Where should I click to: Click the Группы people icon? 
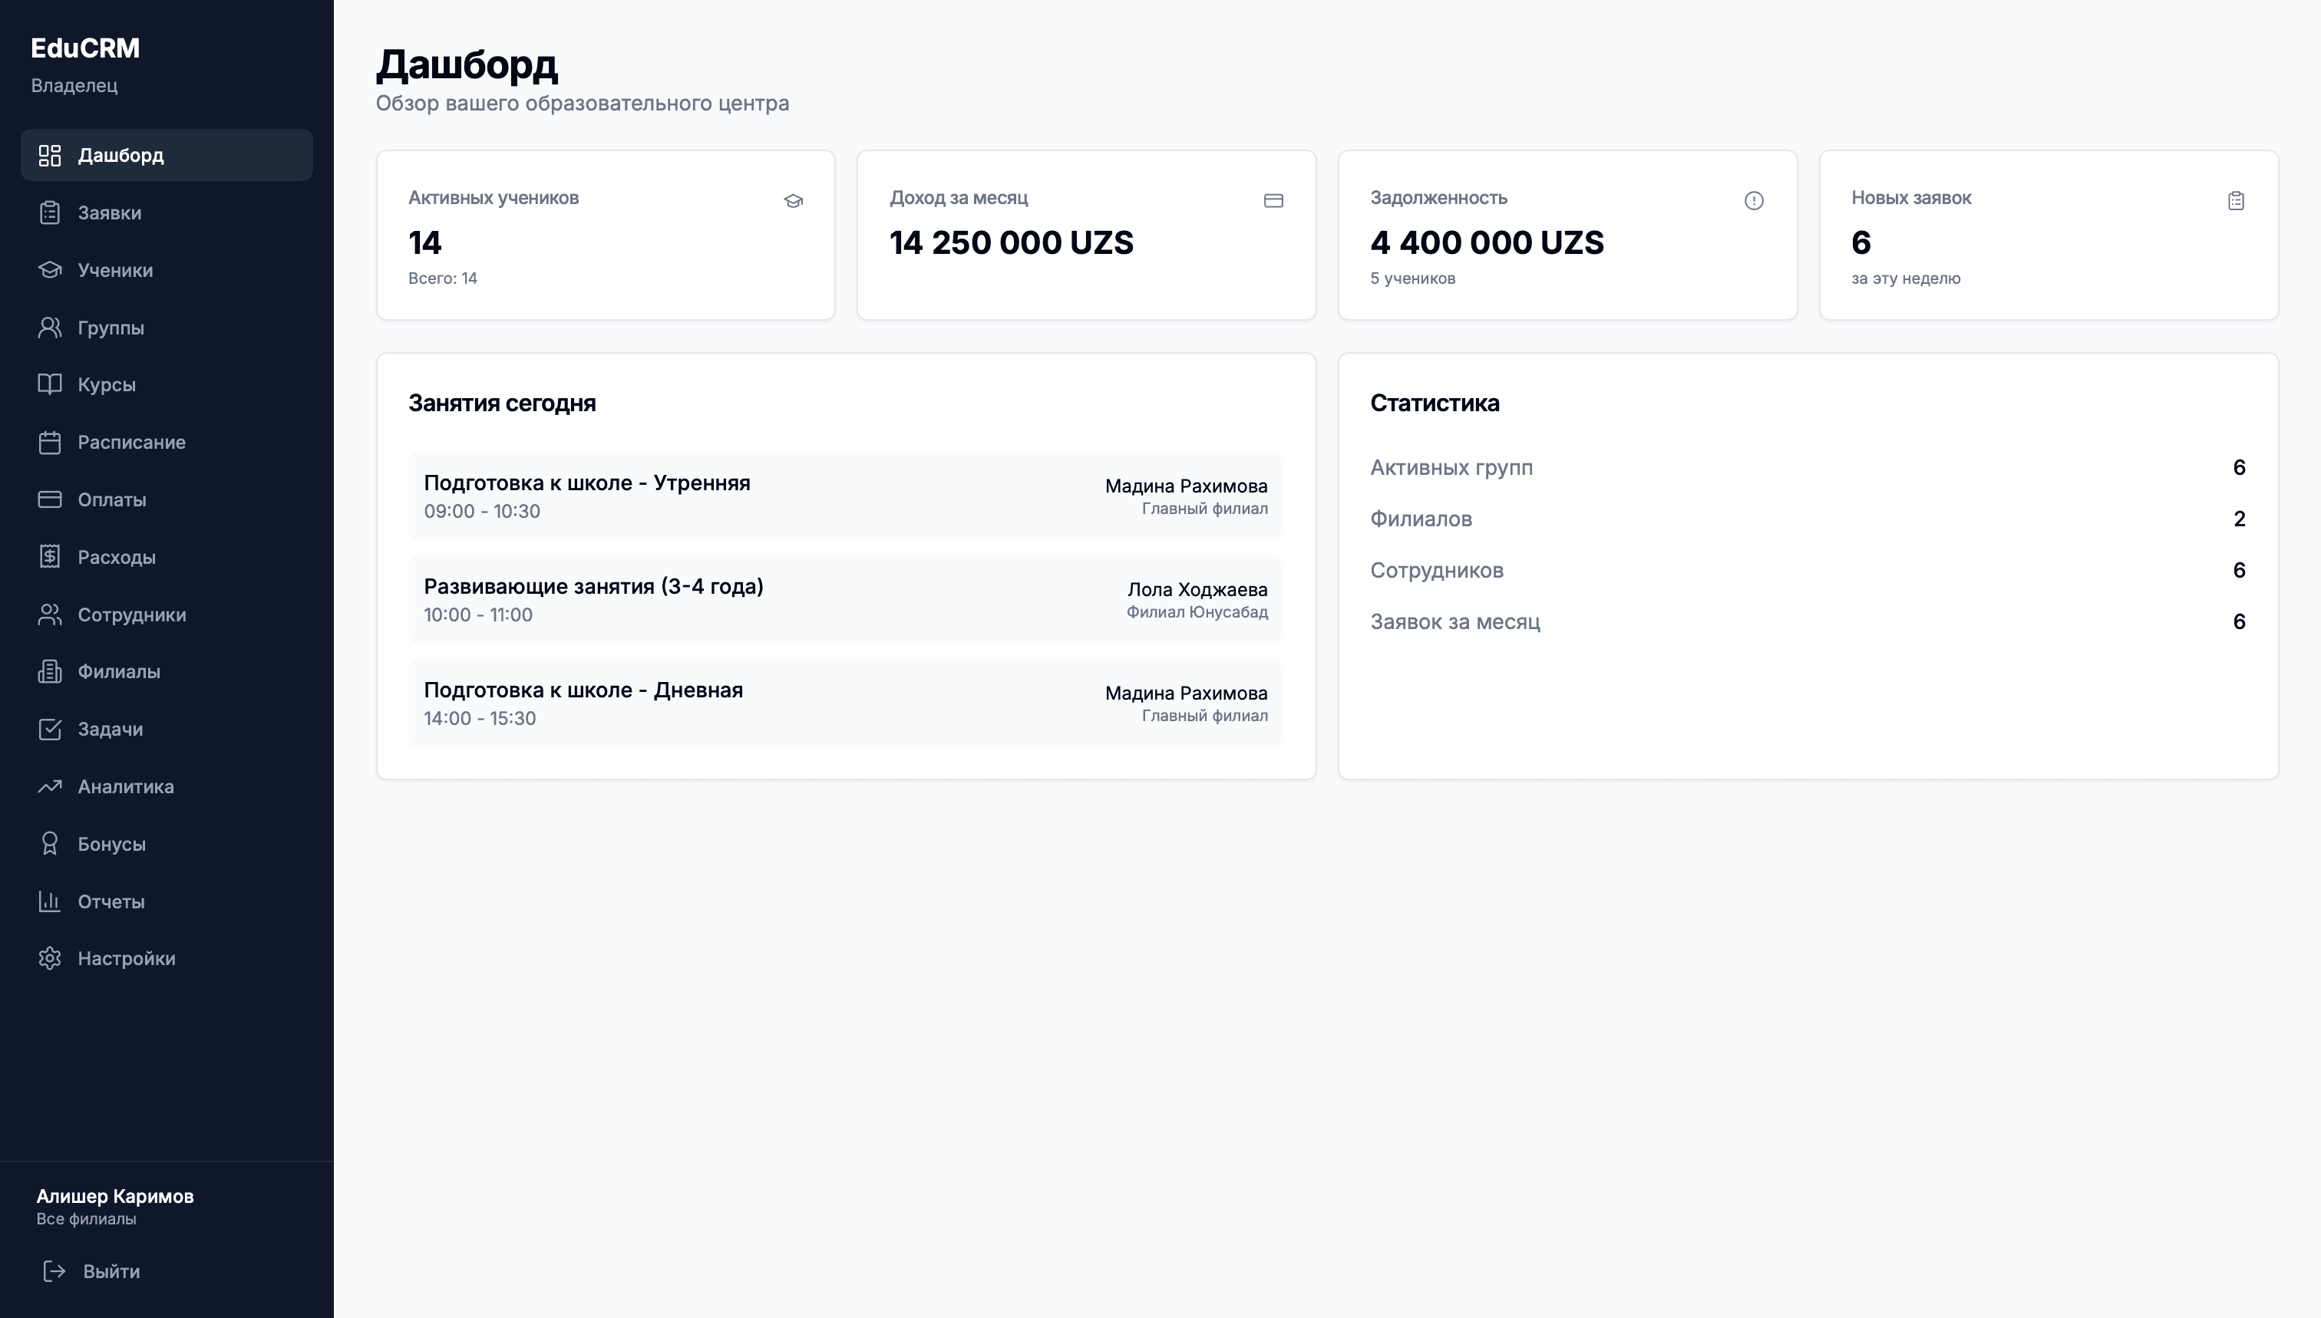(50, 328)
